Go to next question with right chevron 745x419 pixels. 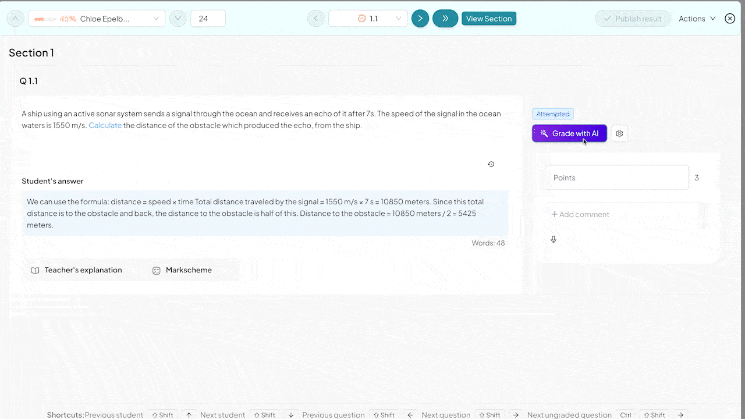click(420, 19)
